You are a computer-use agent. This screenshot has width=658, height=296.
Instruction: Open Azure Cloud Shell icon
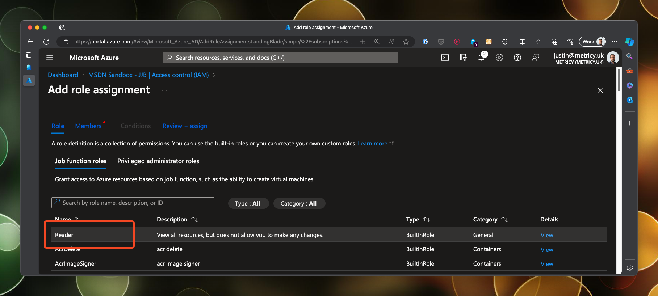(445, 58)
